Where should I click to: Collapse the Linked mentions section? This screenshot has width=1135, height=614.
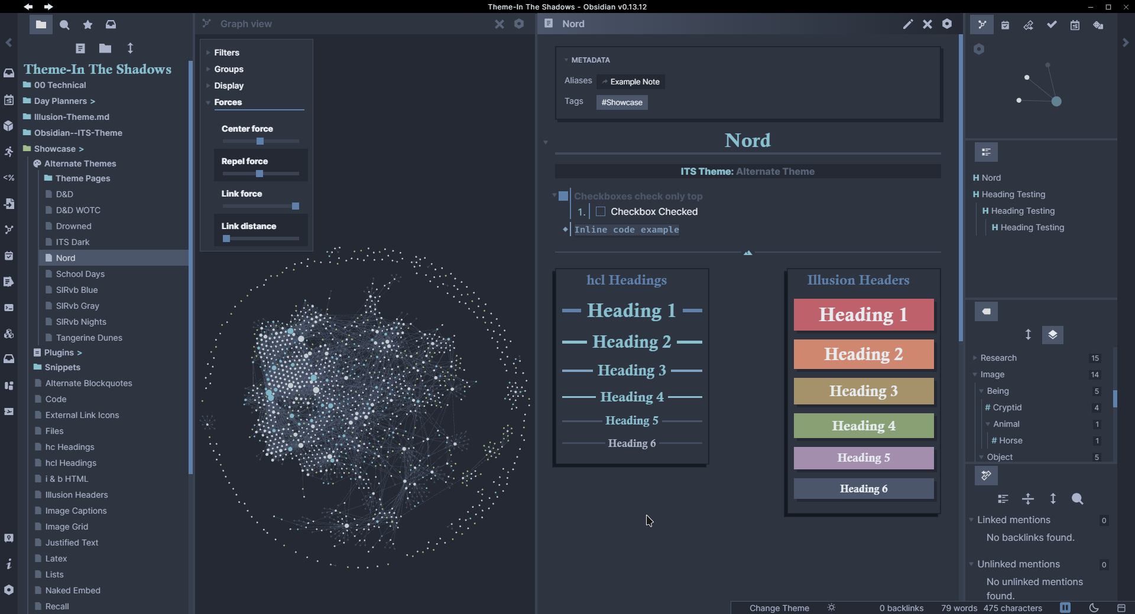[1013, 520]
